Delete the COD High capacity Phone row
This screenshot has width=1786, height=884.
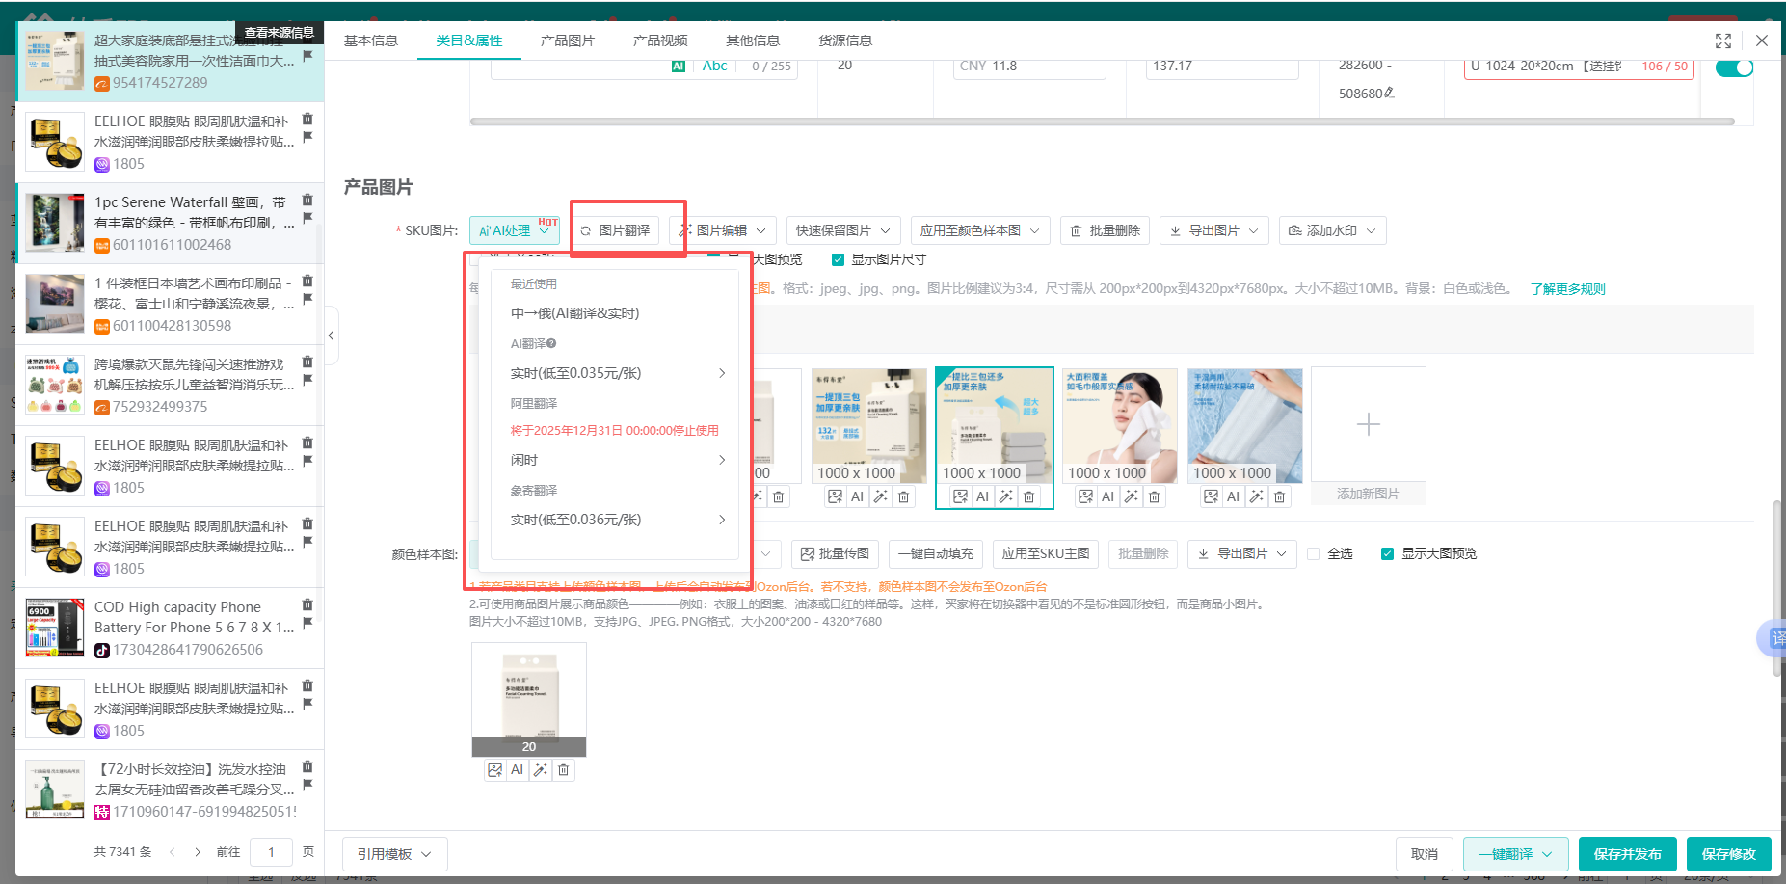coord(307,605)
